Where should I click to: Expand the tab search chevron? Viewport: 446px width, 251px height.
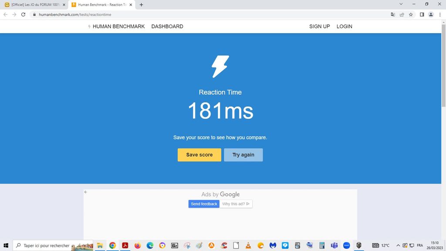pos(401,4)
